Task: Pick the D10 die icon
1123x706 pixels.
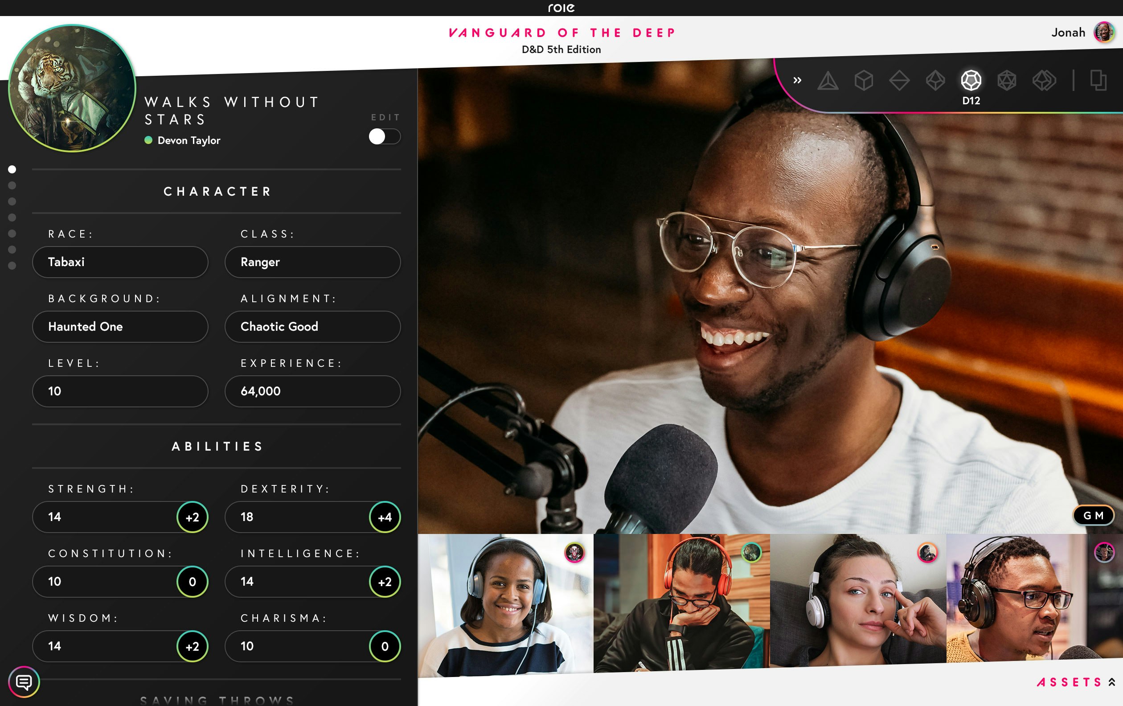Action: pyautogui.click(x=935, y=81)
